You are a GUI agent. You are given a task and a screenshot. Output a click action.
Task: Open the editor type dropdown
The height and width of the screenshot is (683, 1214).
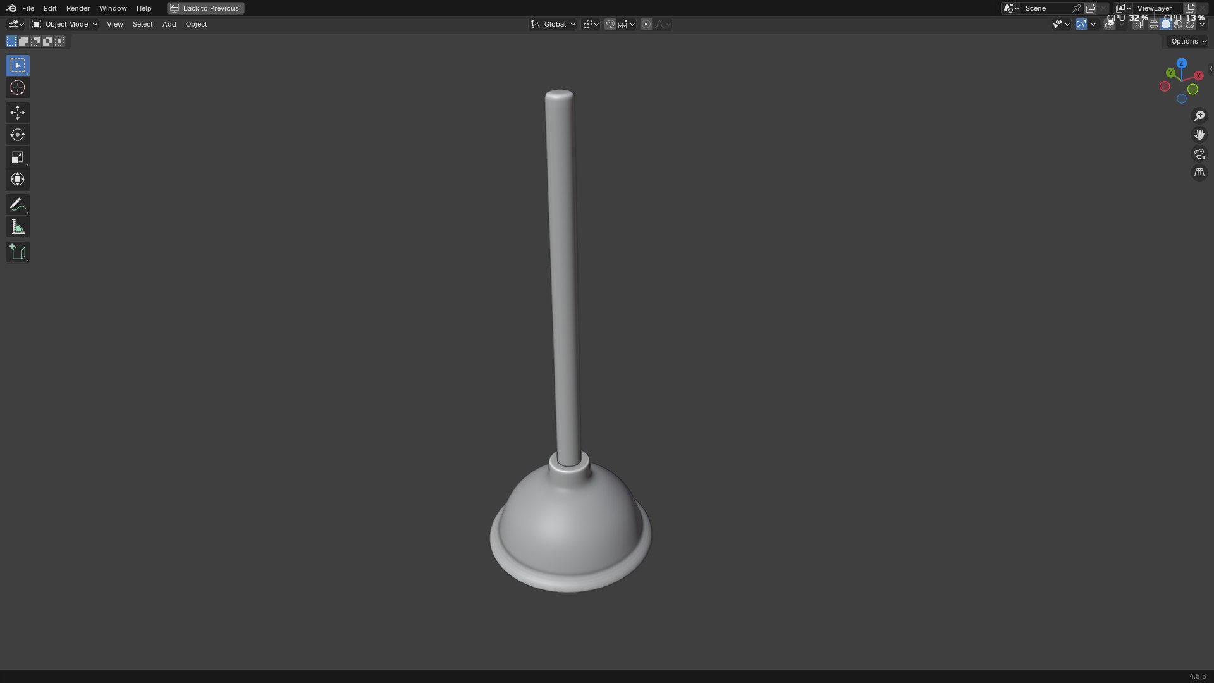(x=16, y=24)
